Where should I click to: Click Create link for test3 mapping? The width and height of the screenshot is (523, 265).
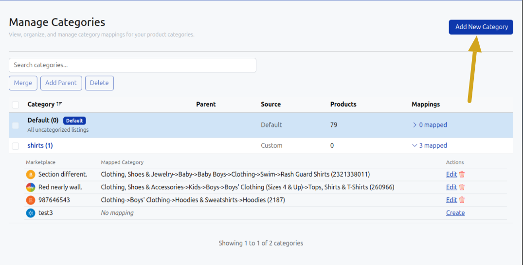tap(455, 213)
